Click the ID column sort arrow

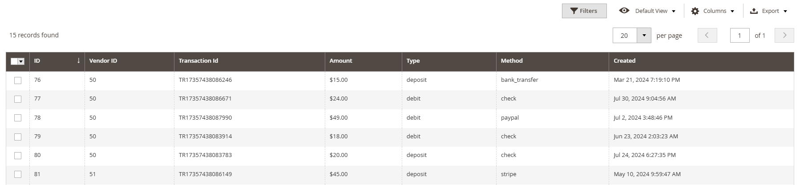(79, 60)
